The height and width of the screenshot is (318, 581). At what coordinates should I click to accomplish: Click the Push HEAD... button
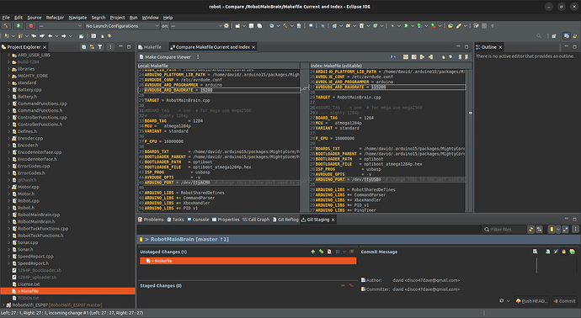(x=531, y=301)
